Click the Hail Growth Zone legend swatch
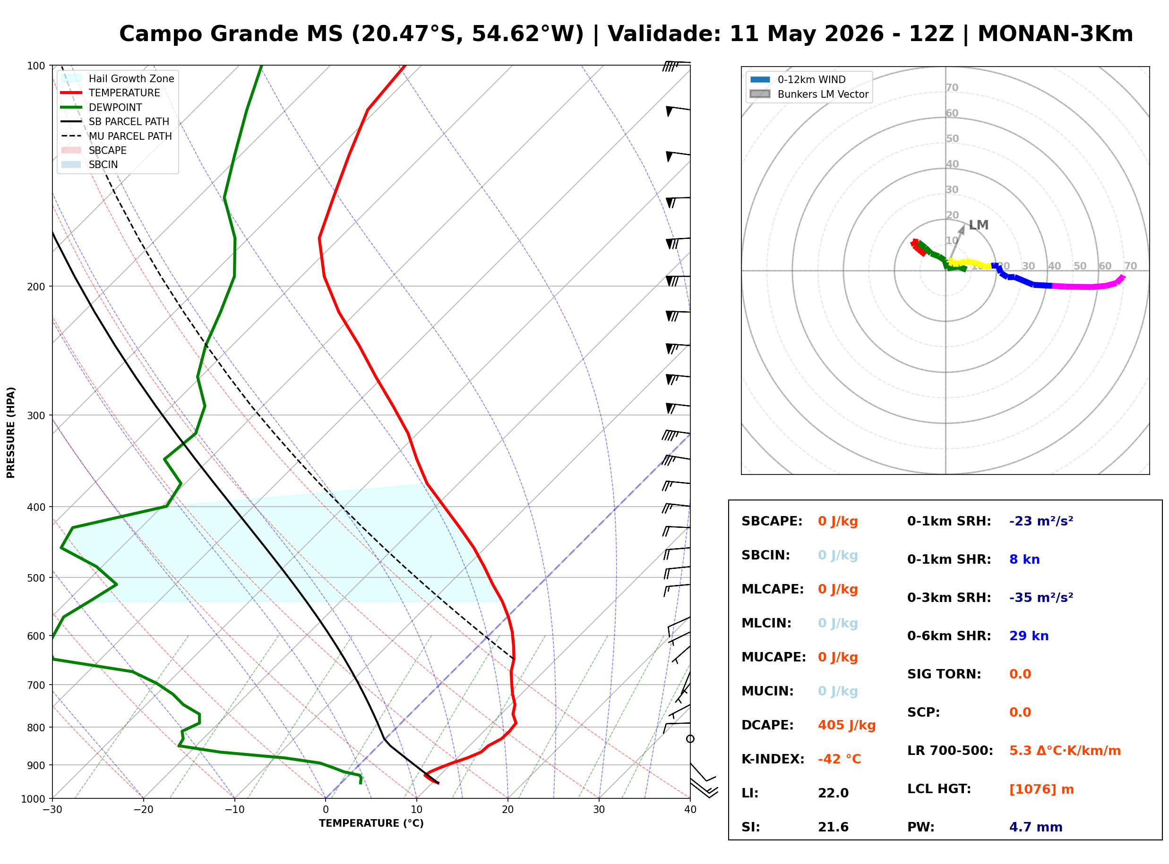The height and width of the screenshot is (864, 1169). coord(71,78)
